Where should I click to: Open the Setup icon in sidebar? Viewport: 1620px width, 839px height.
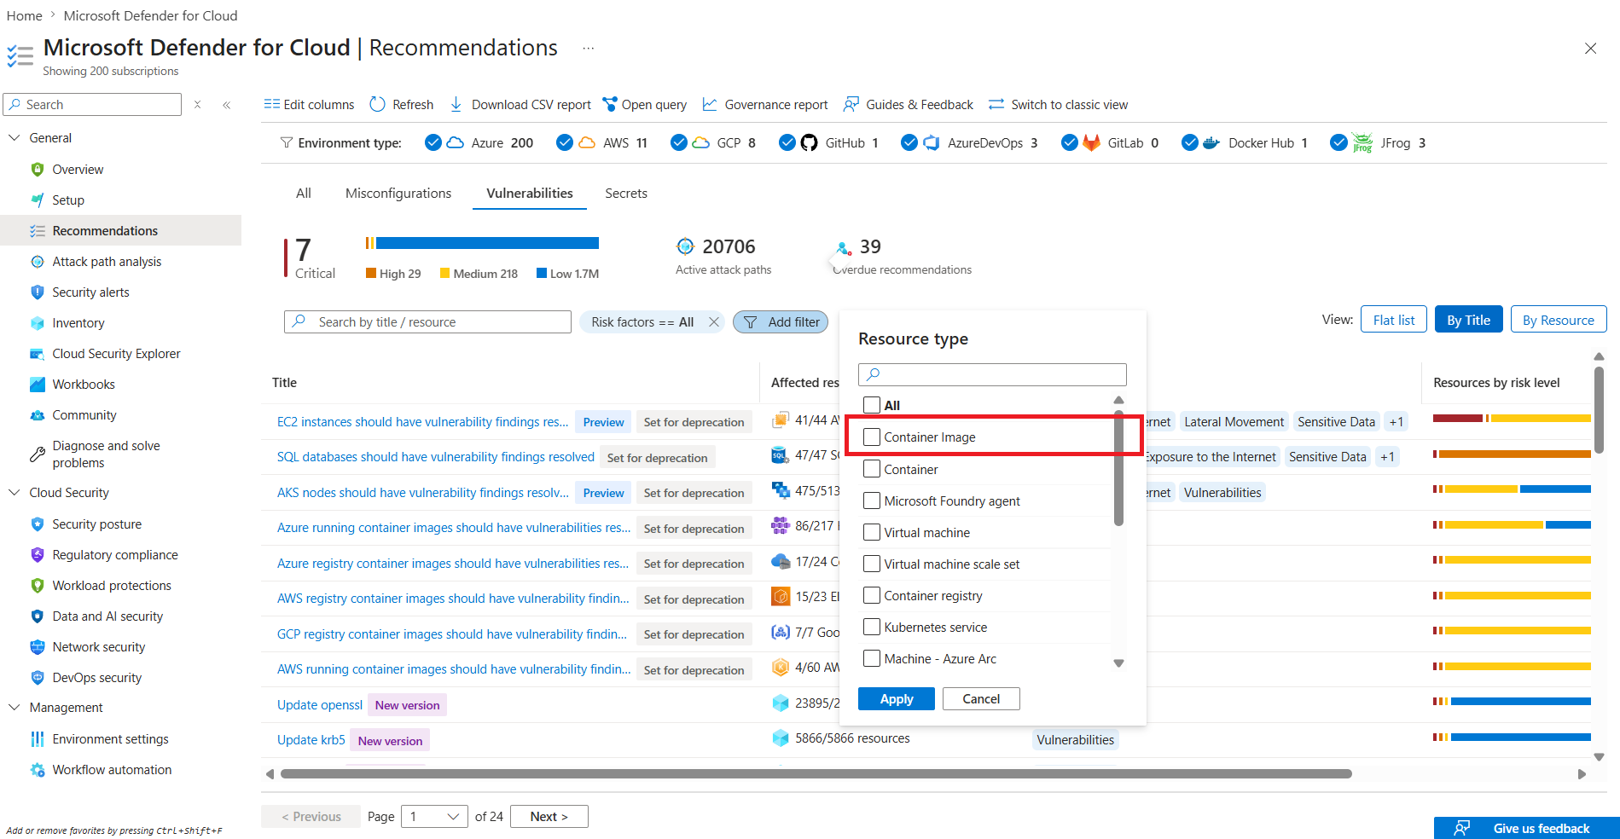point(37,200)
